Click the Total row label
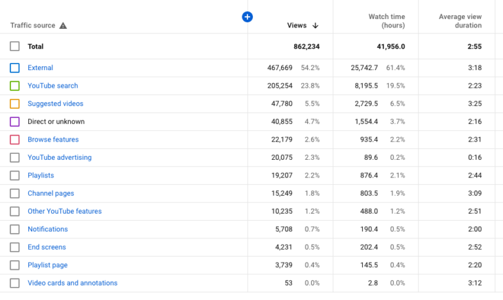 (x=35, y=47)
